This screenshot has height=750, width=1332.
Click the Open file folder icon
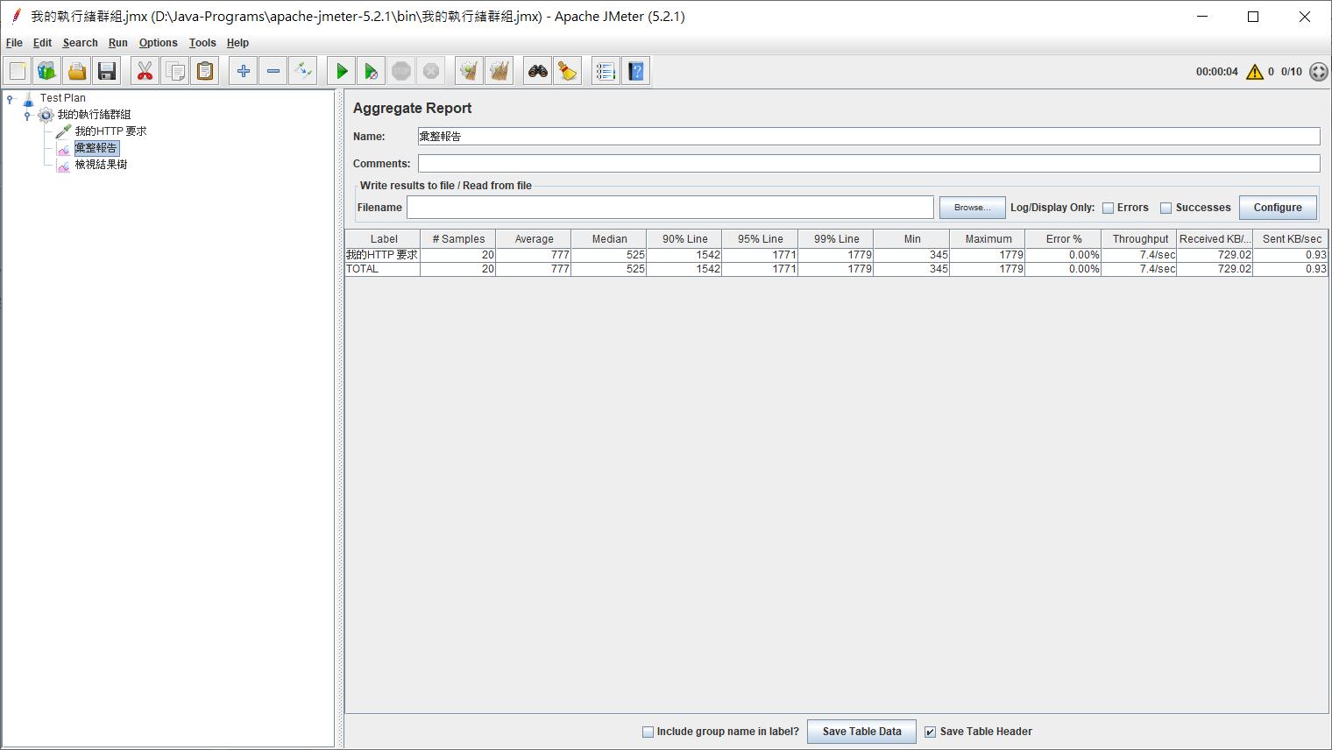(x=77, y=71)
